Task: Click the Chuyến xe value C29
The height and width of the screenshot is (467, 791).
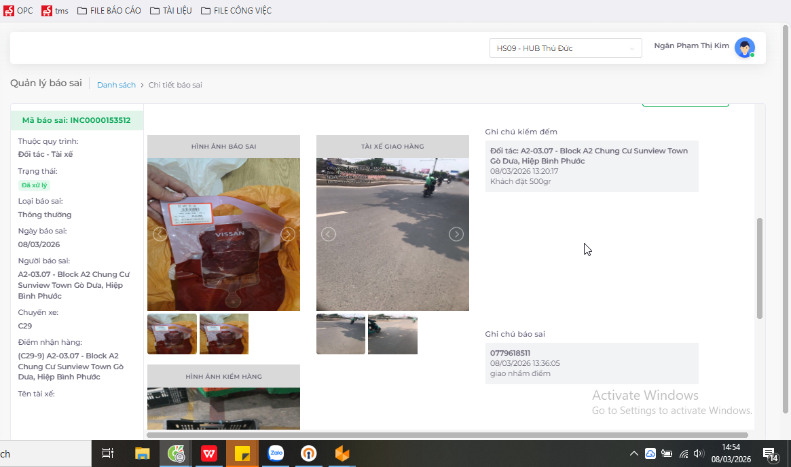Action: tap(24, 326)
